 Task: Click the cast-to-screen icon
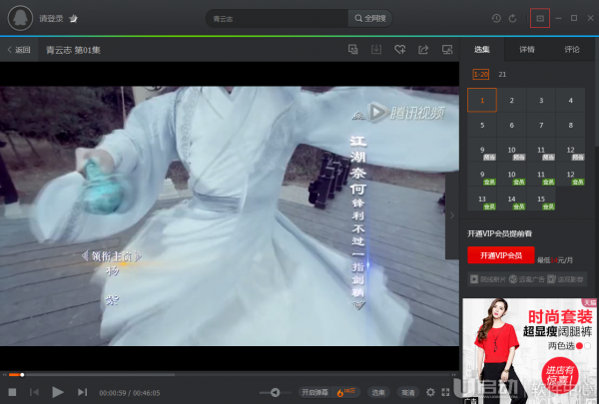pyautogui.click(x=447, y=49)
